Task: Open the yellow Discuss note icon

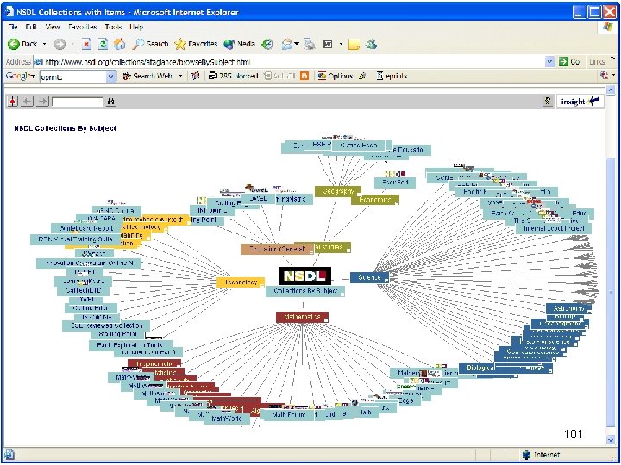Action: coord(354,44)
